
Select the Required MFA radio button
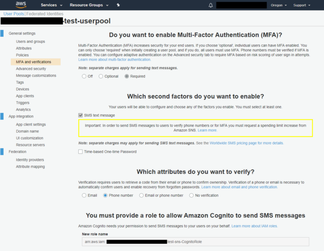coord(127,76)
